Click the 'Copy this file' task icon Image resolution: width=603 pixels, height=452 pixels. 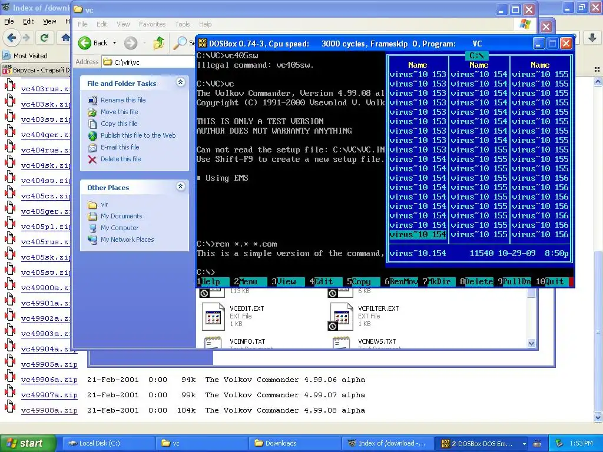point(92,124)
